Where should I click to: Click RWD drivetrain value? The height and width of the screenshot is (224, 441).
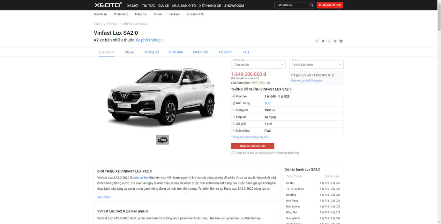pos(268,131)
